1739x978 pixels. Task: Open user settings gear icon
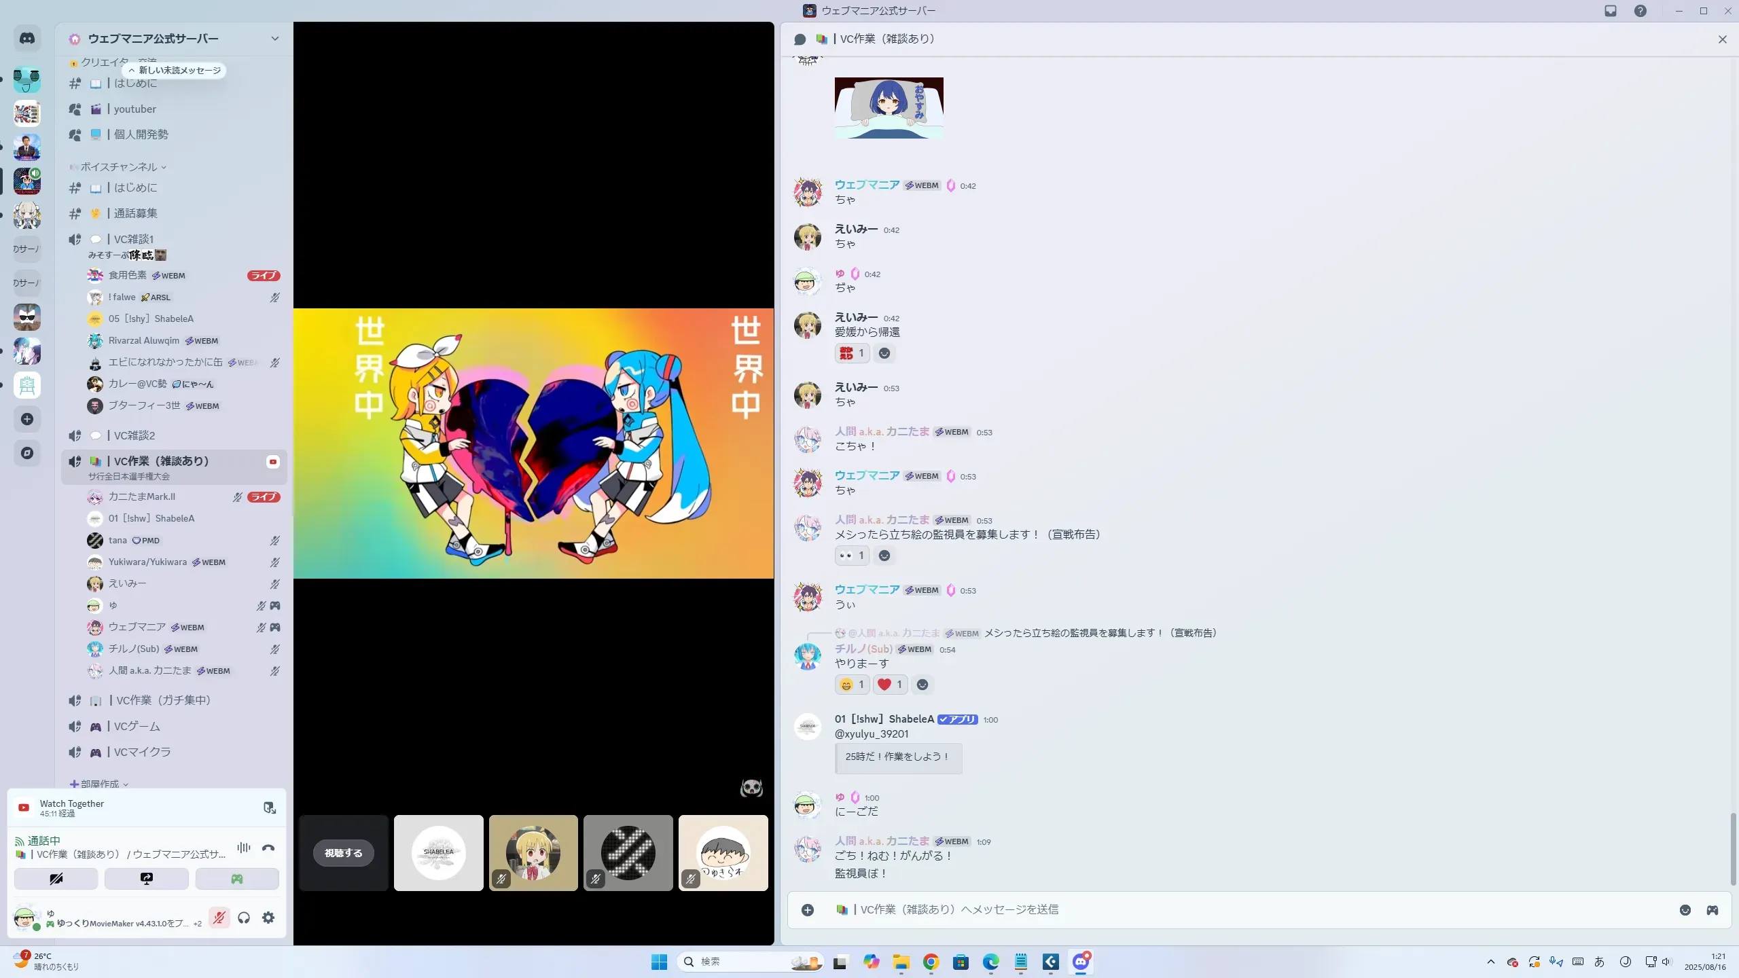point(268,918)
